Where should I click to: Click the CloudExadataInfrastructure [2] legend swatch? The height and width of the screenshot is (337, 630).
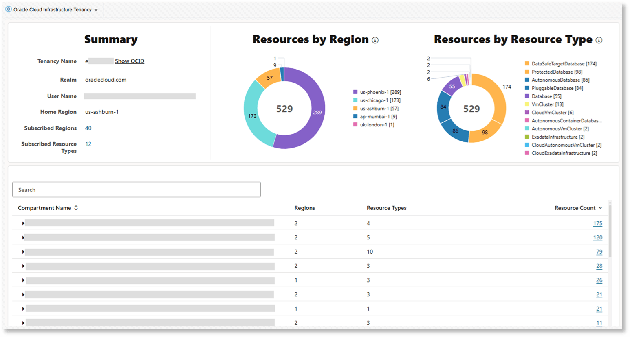[x=527, y=153]
